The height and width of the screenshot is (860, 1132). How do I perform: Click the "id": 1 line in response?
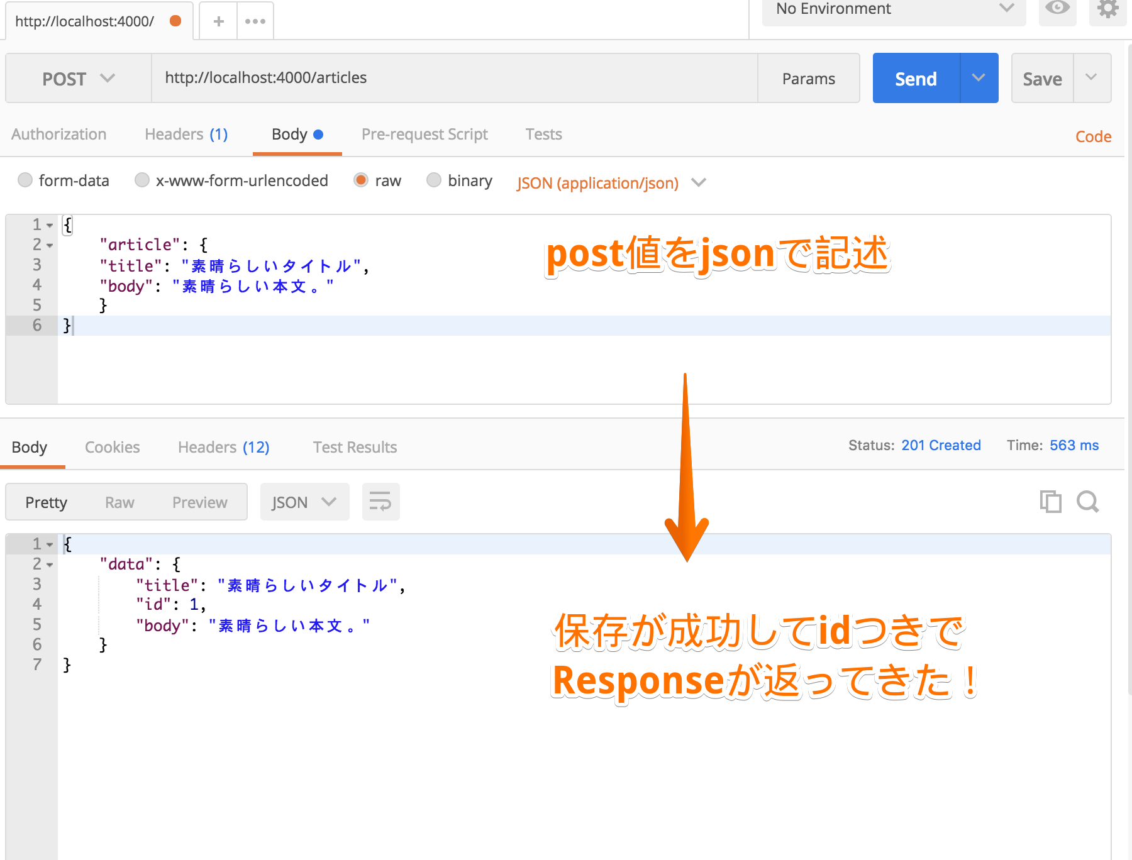coord(171,604)
